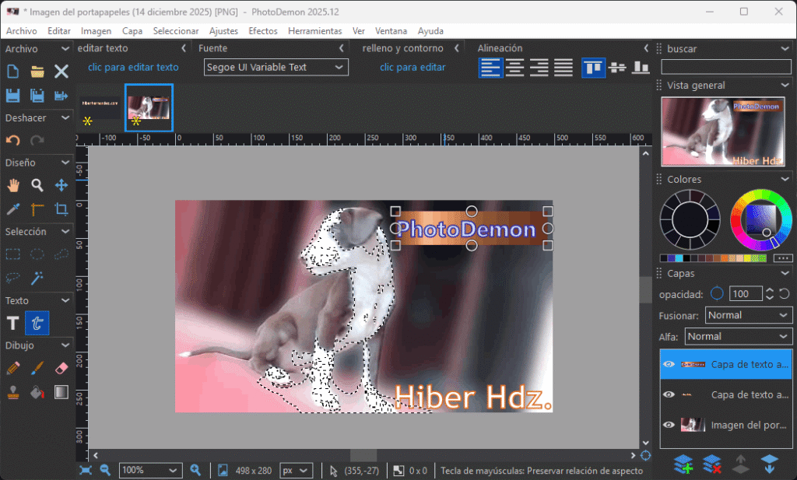The height and width of the screenshot is (480, 797).
Task: Pick the basic Text tool
Action: click(x=12, y=323)
